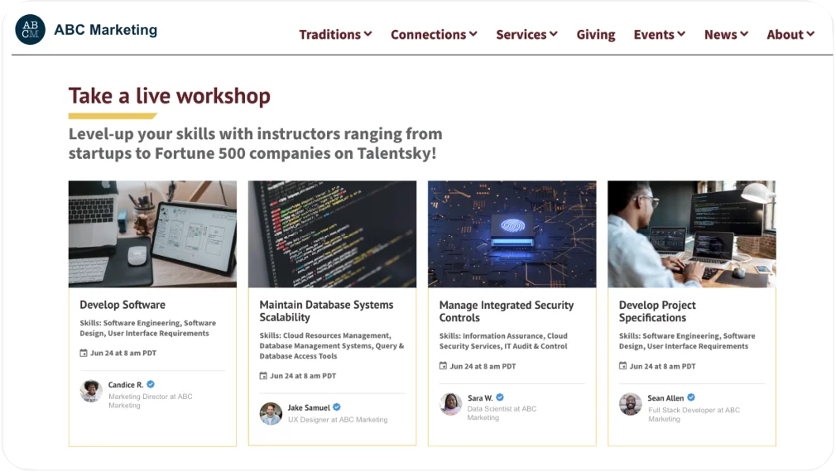Image resolution: width=836 pixels, height=472 pixels.
Task: Open the Events dropdown menu
Action: point(659,34)
